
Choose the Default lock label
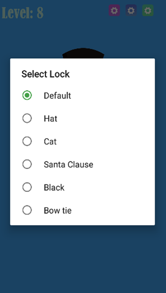(57, 96)
